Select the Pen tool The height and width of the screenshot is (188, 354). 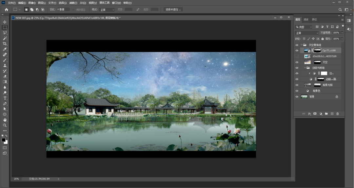tap(5, 104)
